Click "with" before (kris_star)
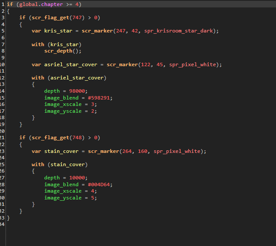This screenshot has width=276, height=246. [x=38, y=44]
